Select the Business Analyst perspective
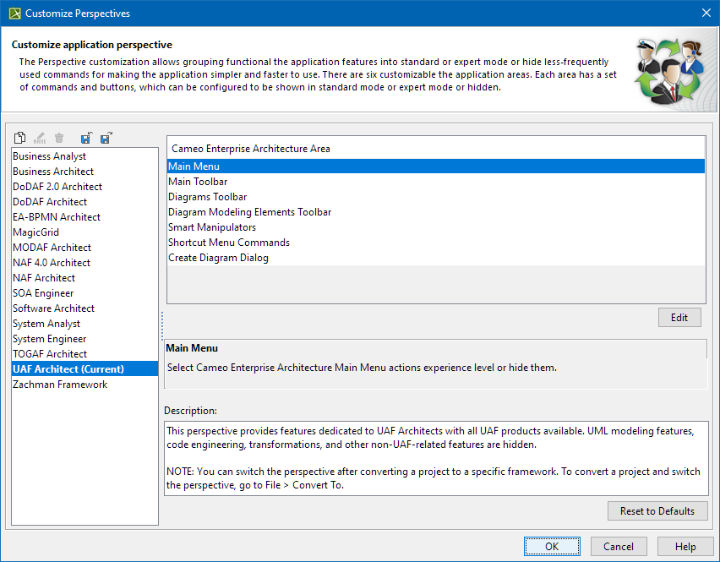Image resolution: width=720 pixels, height=562 pixels. (x=49, y=156)
